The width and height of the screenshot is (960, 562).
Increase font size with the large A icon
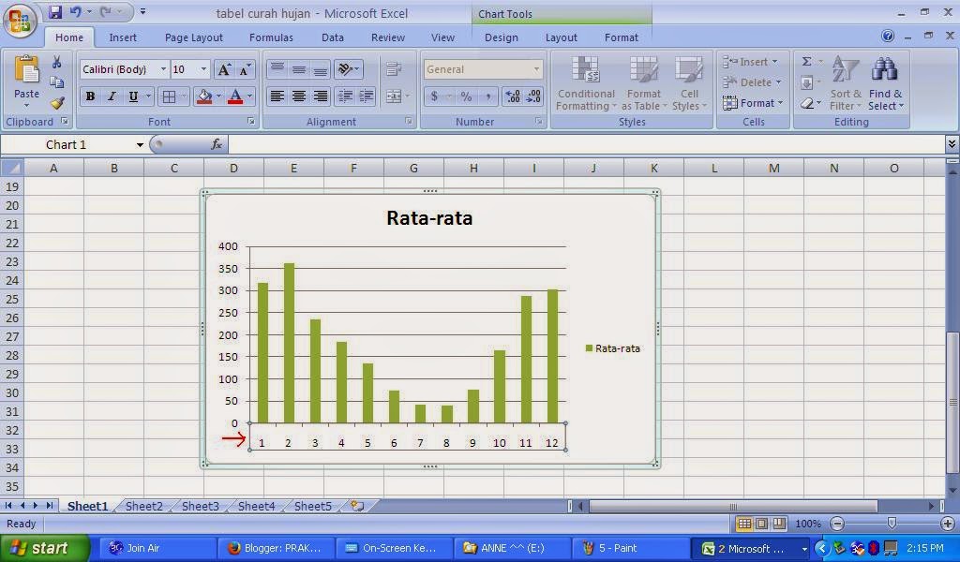coord(224,69)
